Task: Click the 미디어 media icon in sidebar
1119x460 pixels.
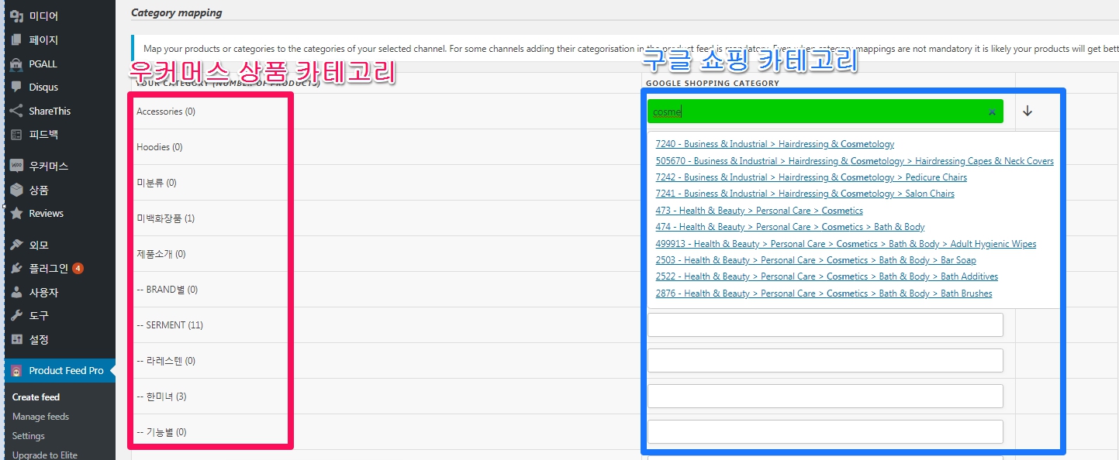Action: [16, 16]
